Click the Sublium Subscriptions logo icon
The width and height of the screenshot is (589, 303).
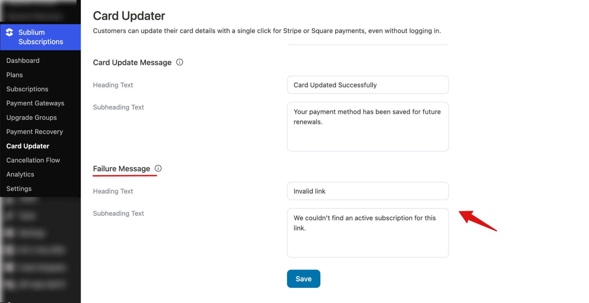click(9, 32)
